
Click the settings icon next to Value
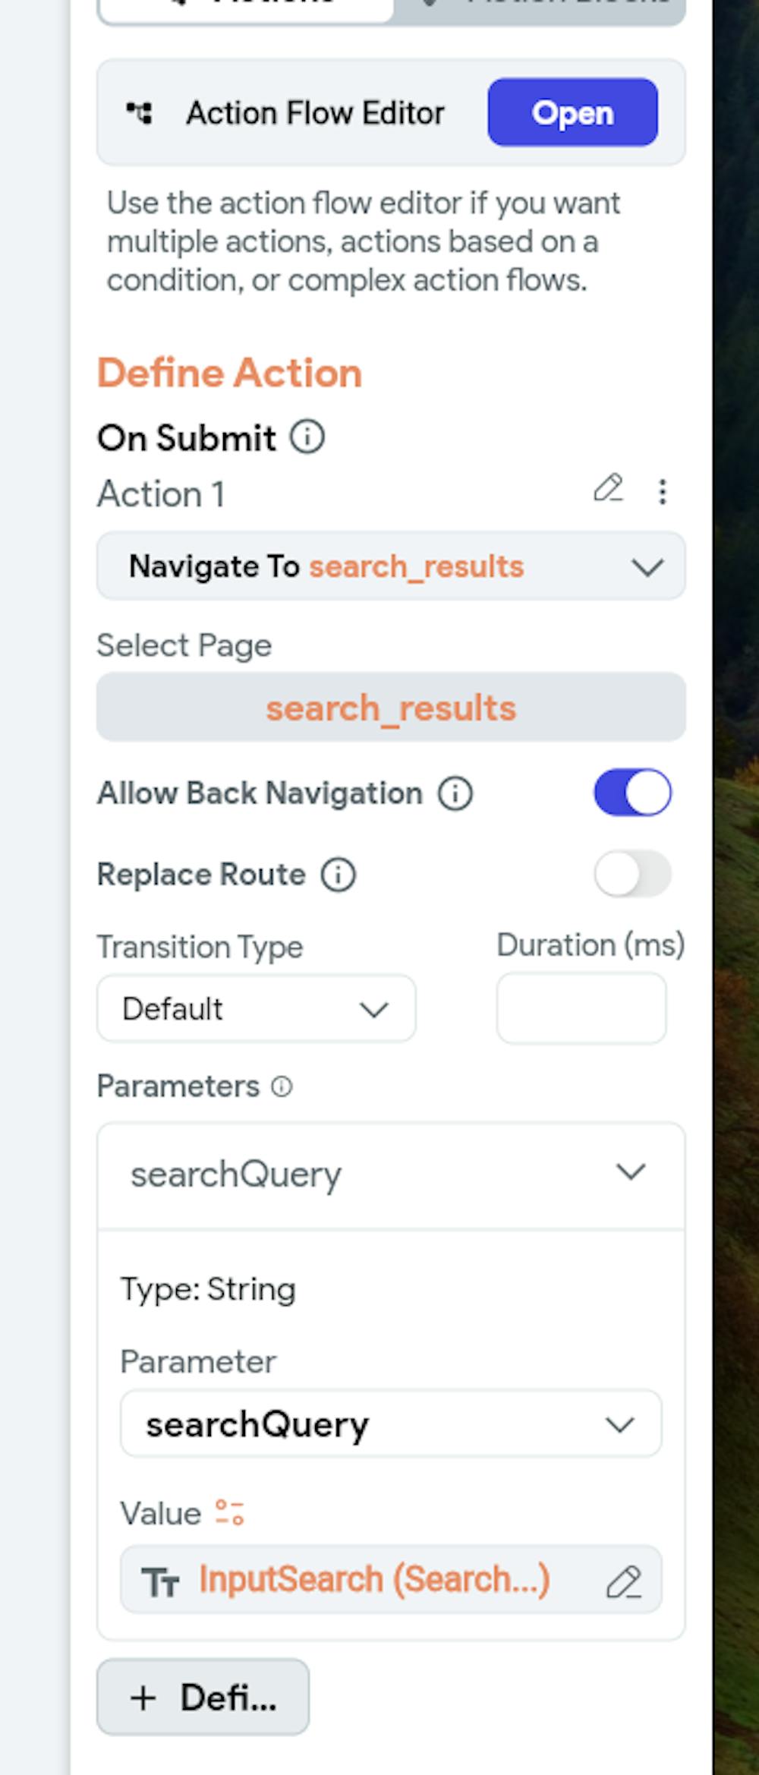pos(229,1512)
